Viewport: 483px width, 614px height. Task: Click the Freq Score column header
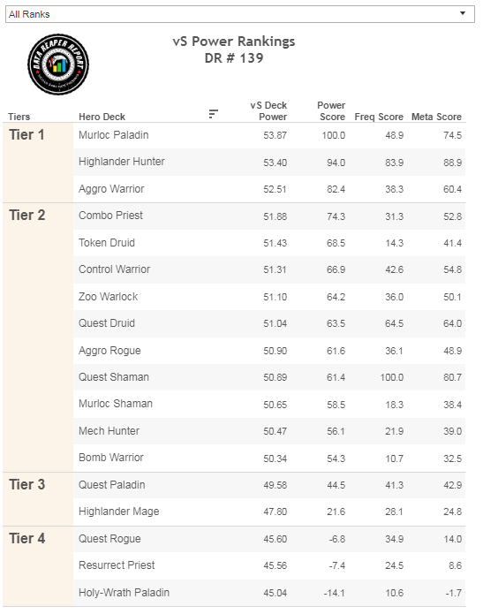pyautogui.click(x=379, y=117)
